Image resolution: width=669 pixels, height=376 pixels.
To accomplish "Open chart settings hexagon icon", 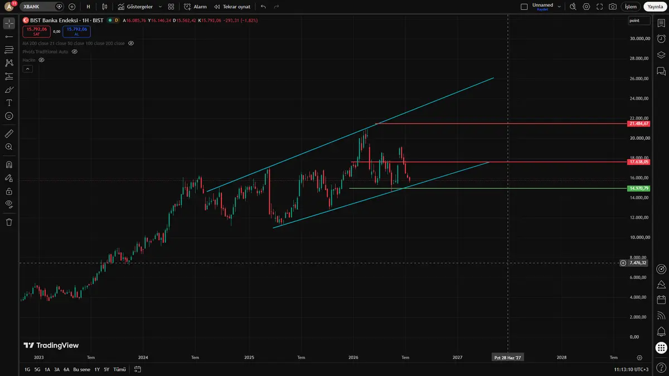I will point(586,7).
